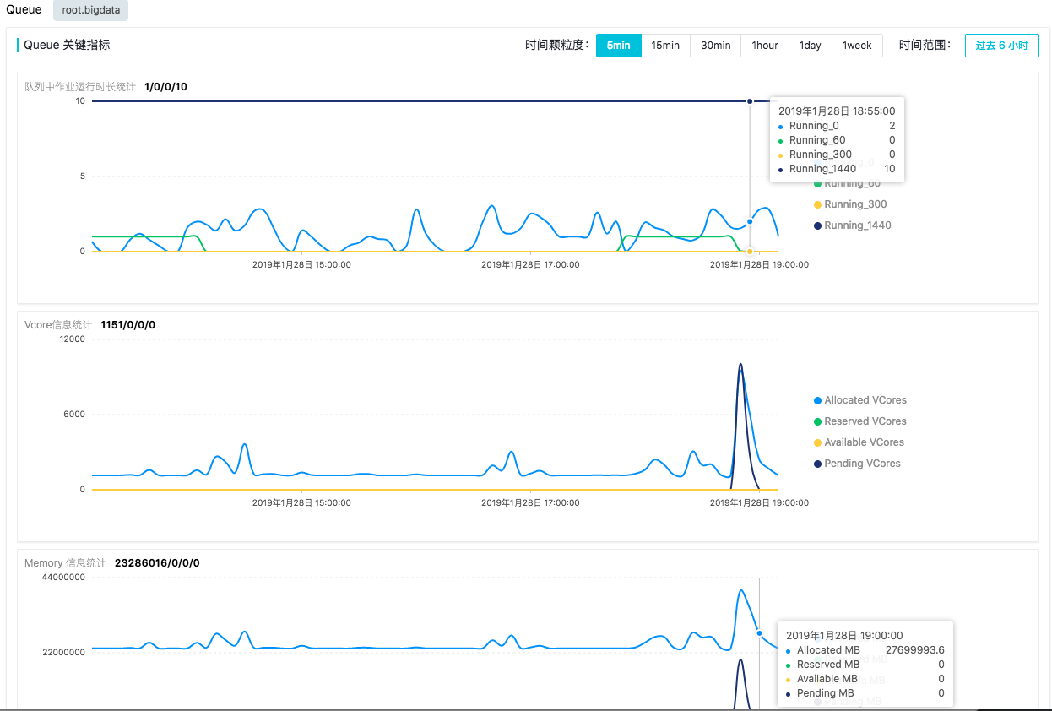This screenshot has height=711, width=1052.
Task: Click the 2019年1月28日 19:00:00 tooltip header
Action: [x=844, y=636]
